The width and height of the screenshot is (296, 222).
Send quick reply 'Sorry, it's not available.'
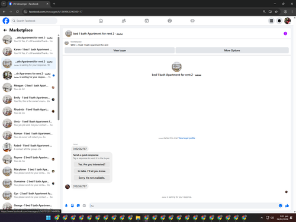pyautogui.click(x=92, y=178)
